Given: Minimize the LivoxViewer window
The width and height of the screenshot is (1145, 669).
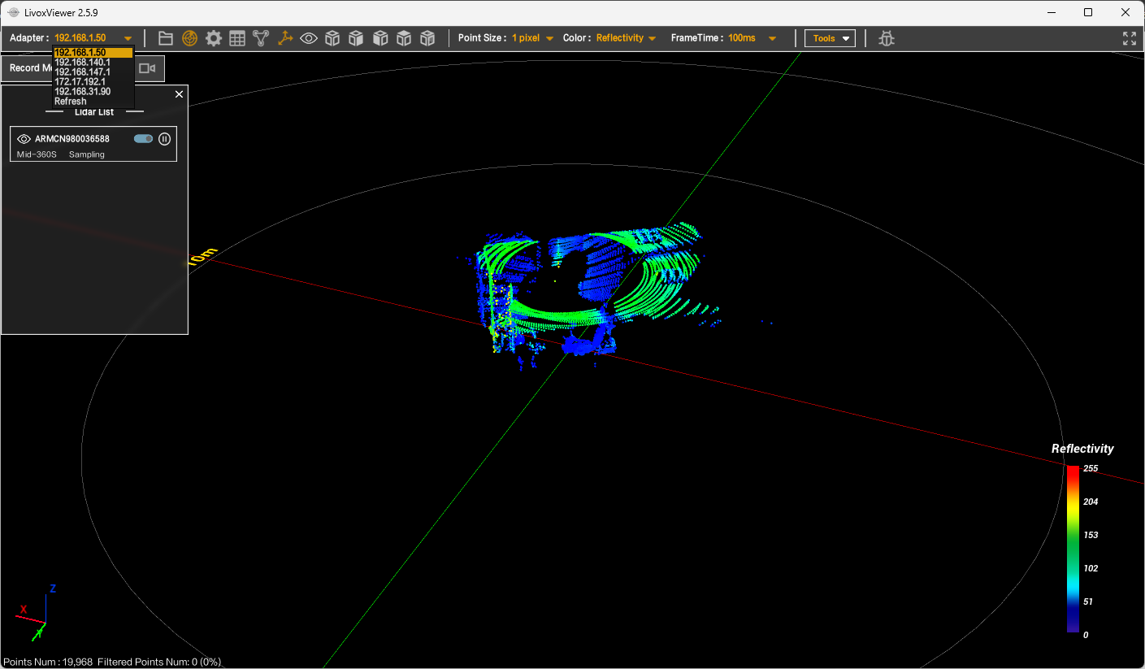Looking at the screenshot, I should pos(1052,13).
